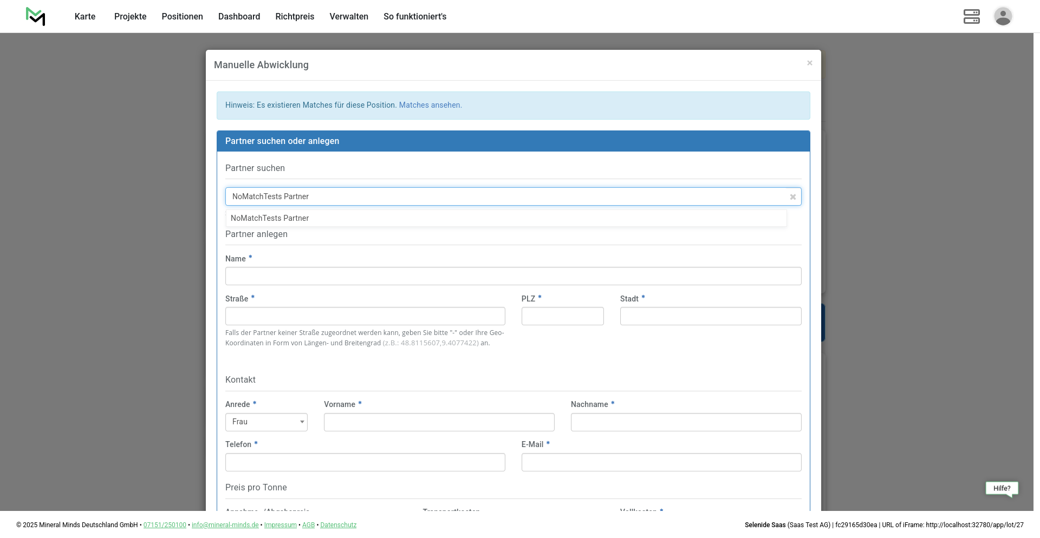Screen dimensions: 1040x538
Task: Focus the E-Mail input field
Action: pos(661,462)
